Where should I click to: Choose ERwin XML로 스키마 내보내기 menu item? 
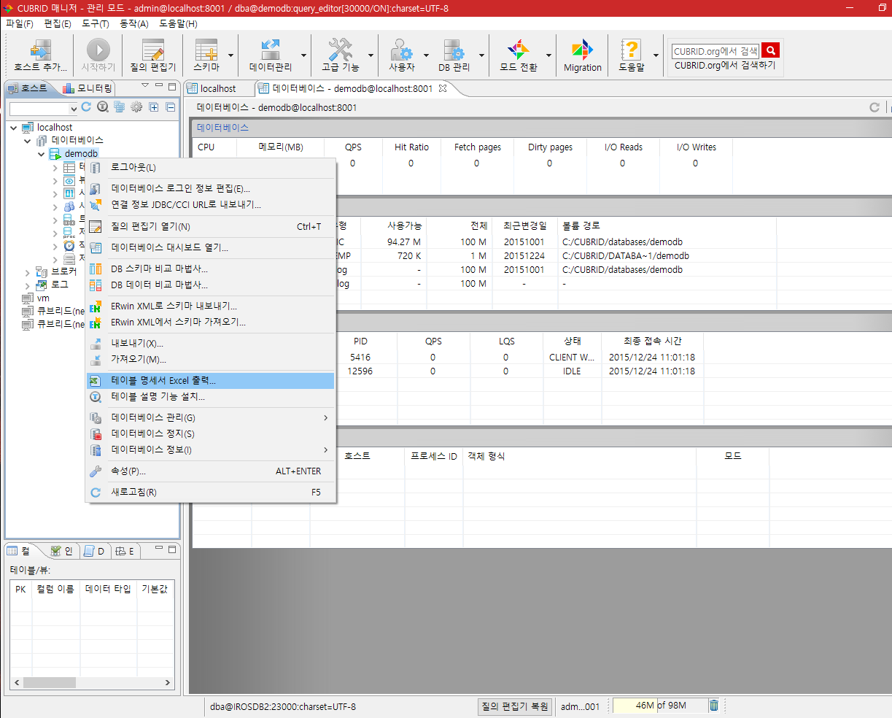point(211,306)
